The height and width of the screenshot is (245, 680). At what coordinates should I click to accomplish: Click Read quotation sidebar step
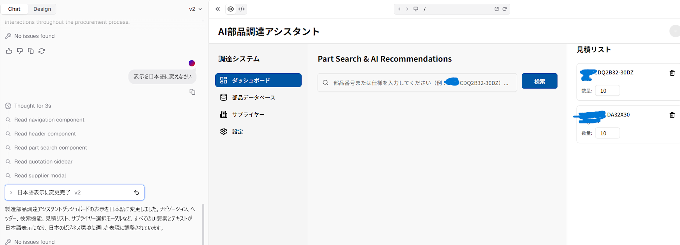pyautogui.click(x=43, y=162)
